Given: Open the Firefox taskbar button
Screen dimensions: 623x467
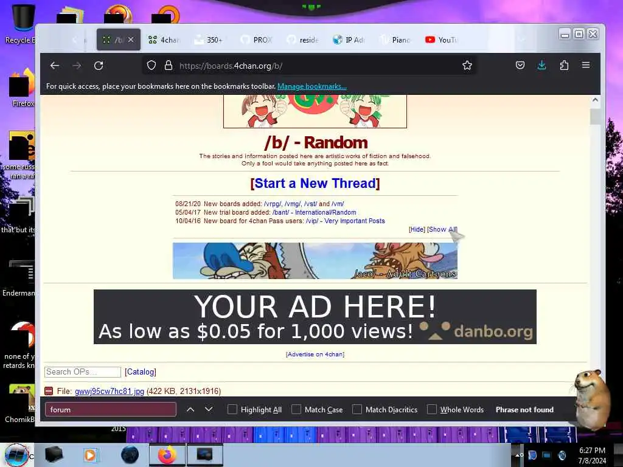Looking at the screenshot, I should point(167,455).
